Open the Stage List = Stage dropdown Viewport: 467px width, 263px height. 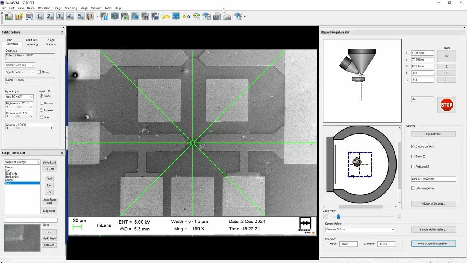pyautogui.click(x=22, y=162)
